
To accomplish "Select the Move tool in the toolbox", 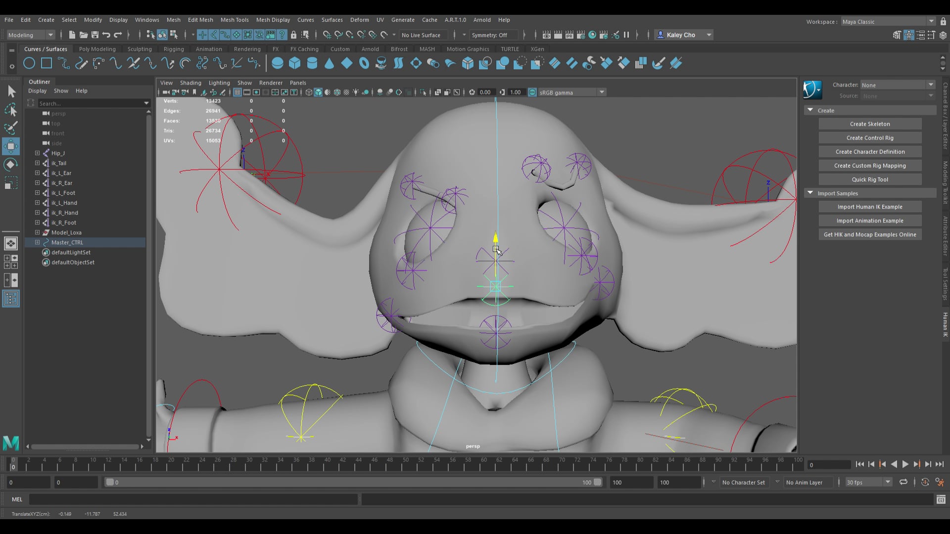I will (10, 146).
